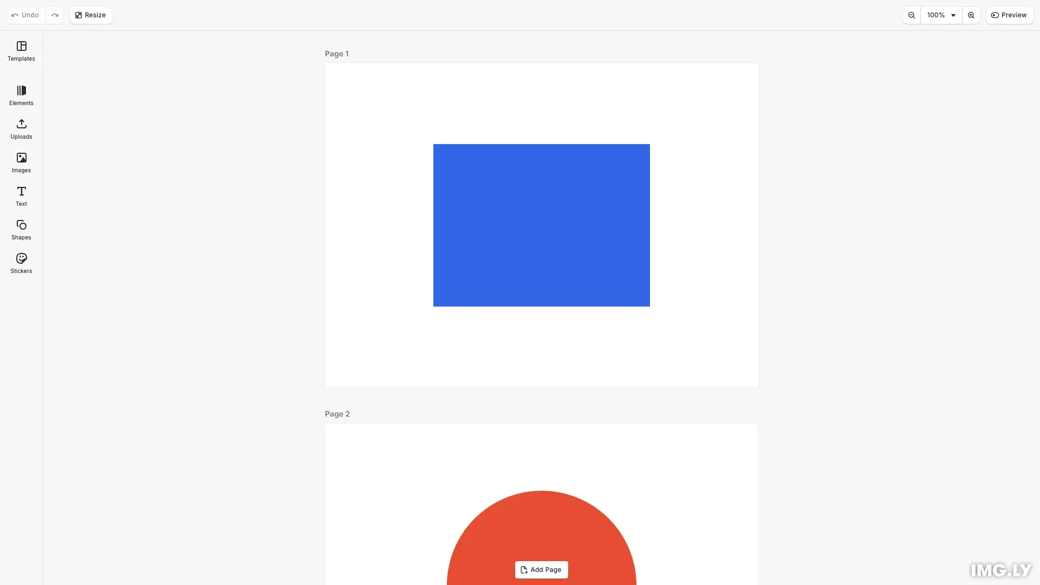The image size is (1040, 585).
Task: Open the Templates panel
Action: point(21,51)
